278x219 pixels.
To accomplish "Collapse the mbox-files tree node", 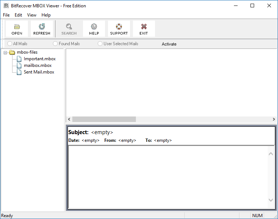I will click(x=5, y=53).
